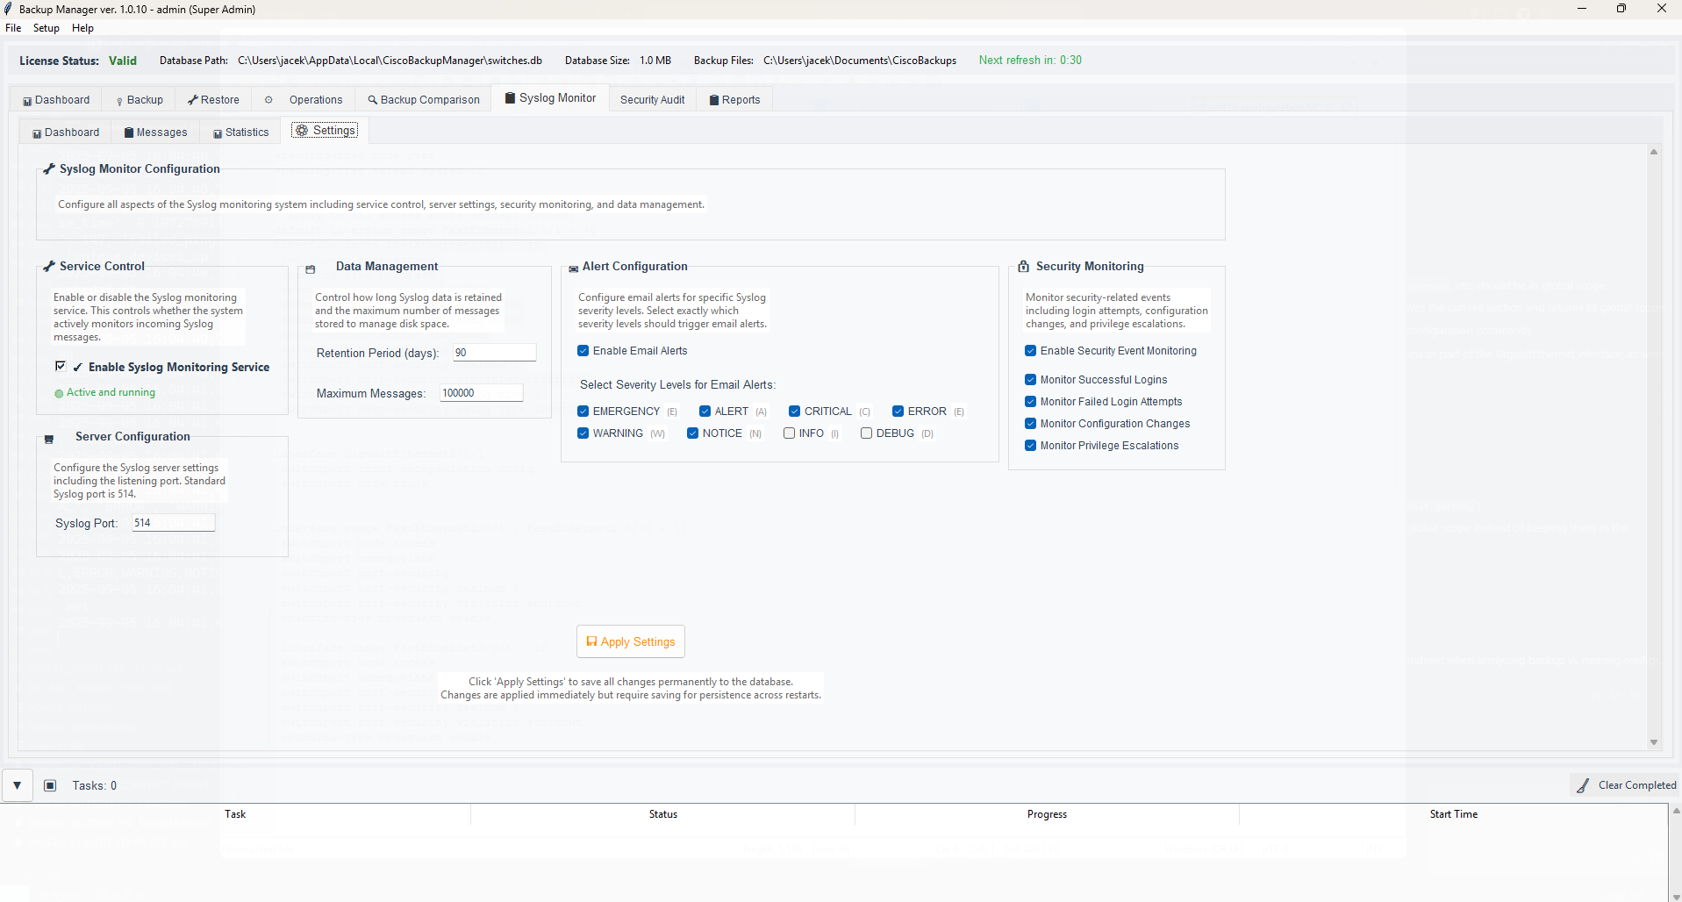Go to Backup Comparison tab
This screenshot has width=1682, height=902.
coord(424,100)
